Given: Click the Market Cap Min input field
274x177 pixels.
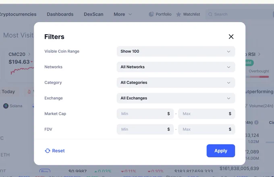Looking at the screenshot, I should (145, 114).
